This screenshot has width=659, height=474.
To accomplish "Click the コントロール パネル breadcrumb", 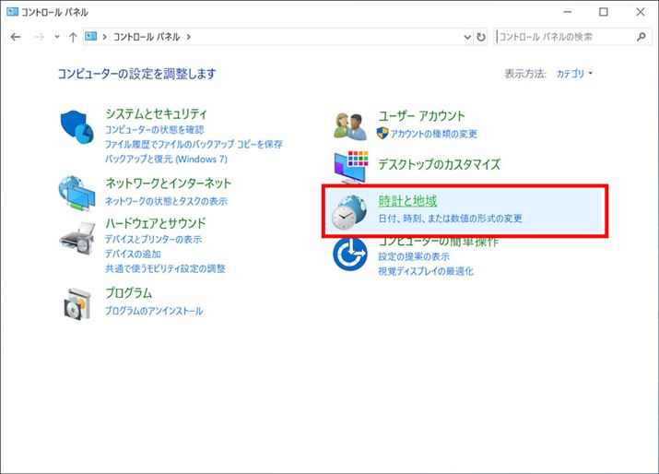I will pos(147,37).
